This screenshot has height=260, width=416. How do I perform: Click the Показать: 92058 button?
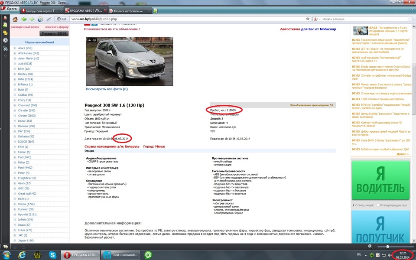click(x=54, y=33)
